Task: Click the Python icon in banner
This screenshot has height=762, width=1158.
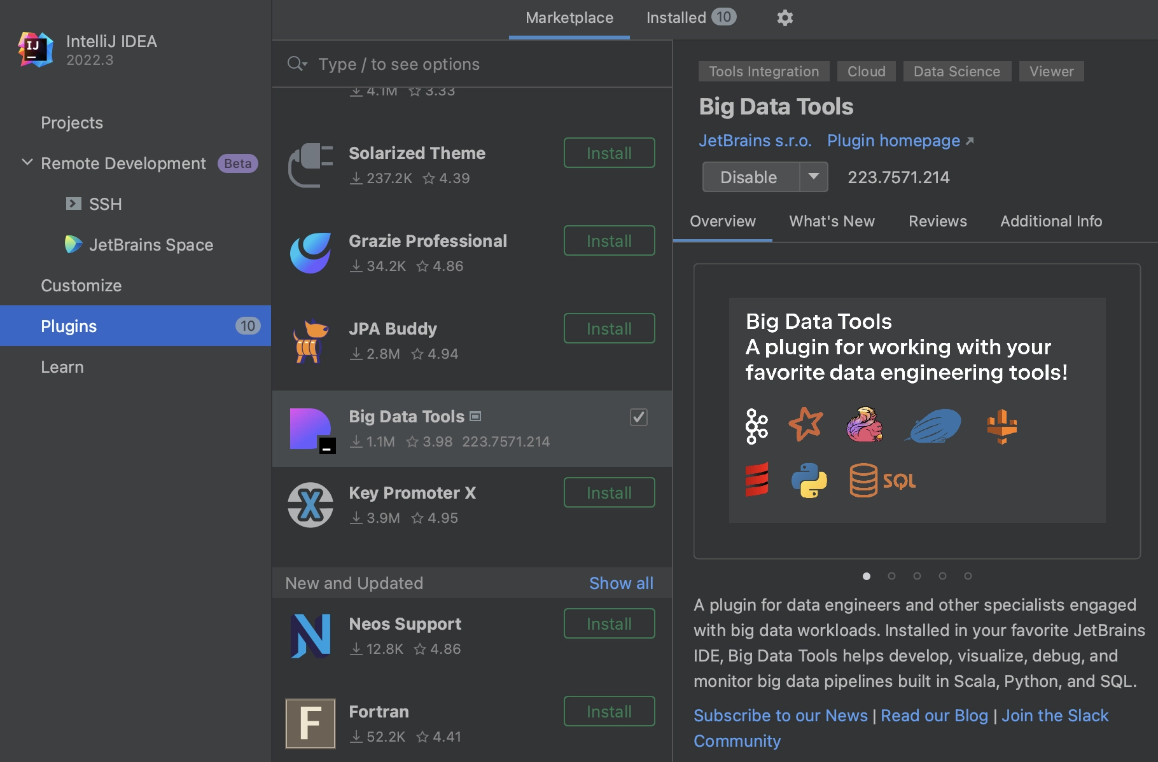Action: pos(809,480)
